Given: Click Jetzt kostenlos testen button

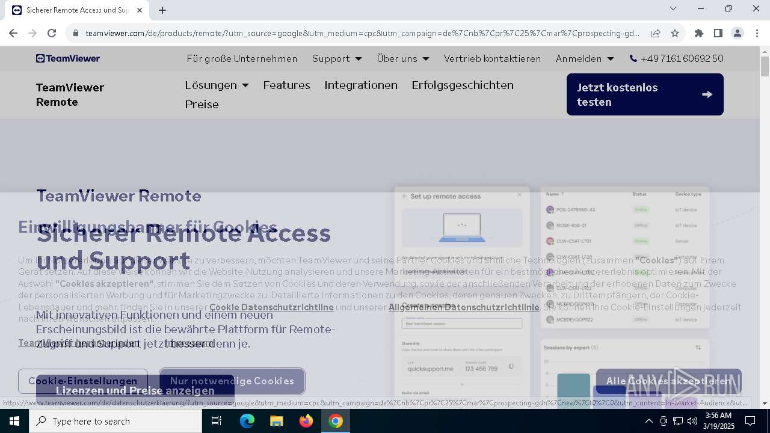Looking at the screenshot, I should (645, 94).
